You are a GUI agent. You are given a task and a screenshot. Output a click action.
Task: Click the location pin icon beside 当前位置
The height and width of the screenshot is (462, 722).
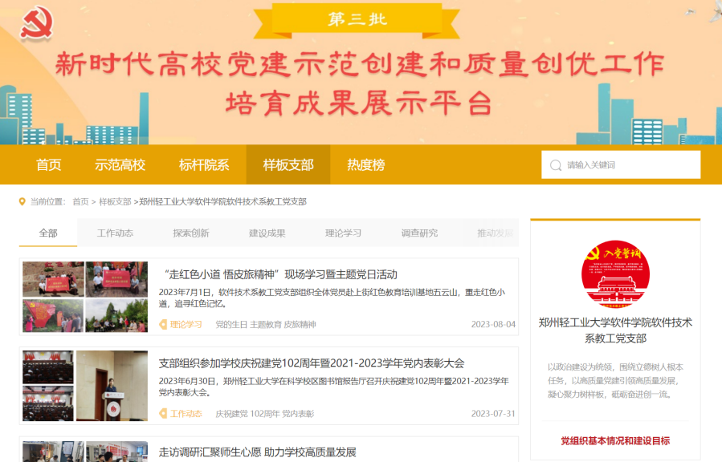click(x=22, y=202)
